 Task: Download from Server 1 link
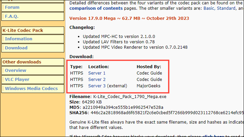[x=97, y=73]
